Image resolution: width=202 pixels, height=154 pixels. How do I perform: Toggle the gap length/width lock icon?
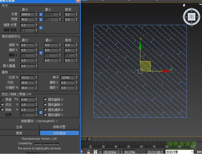(41, 28)
